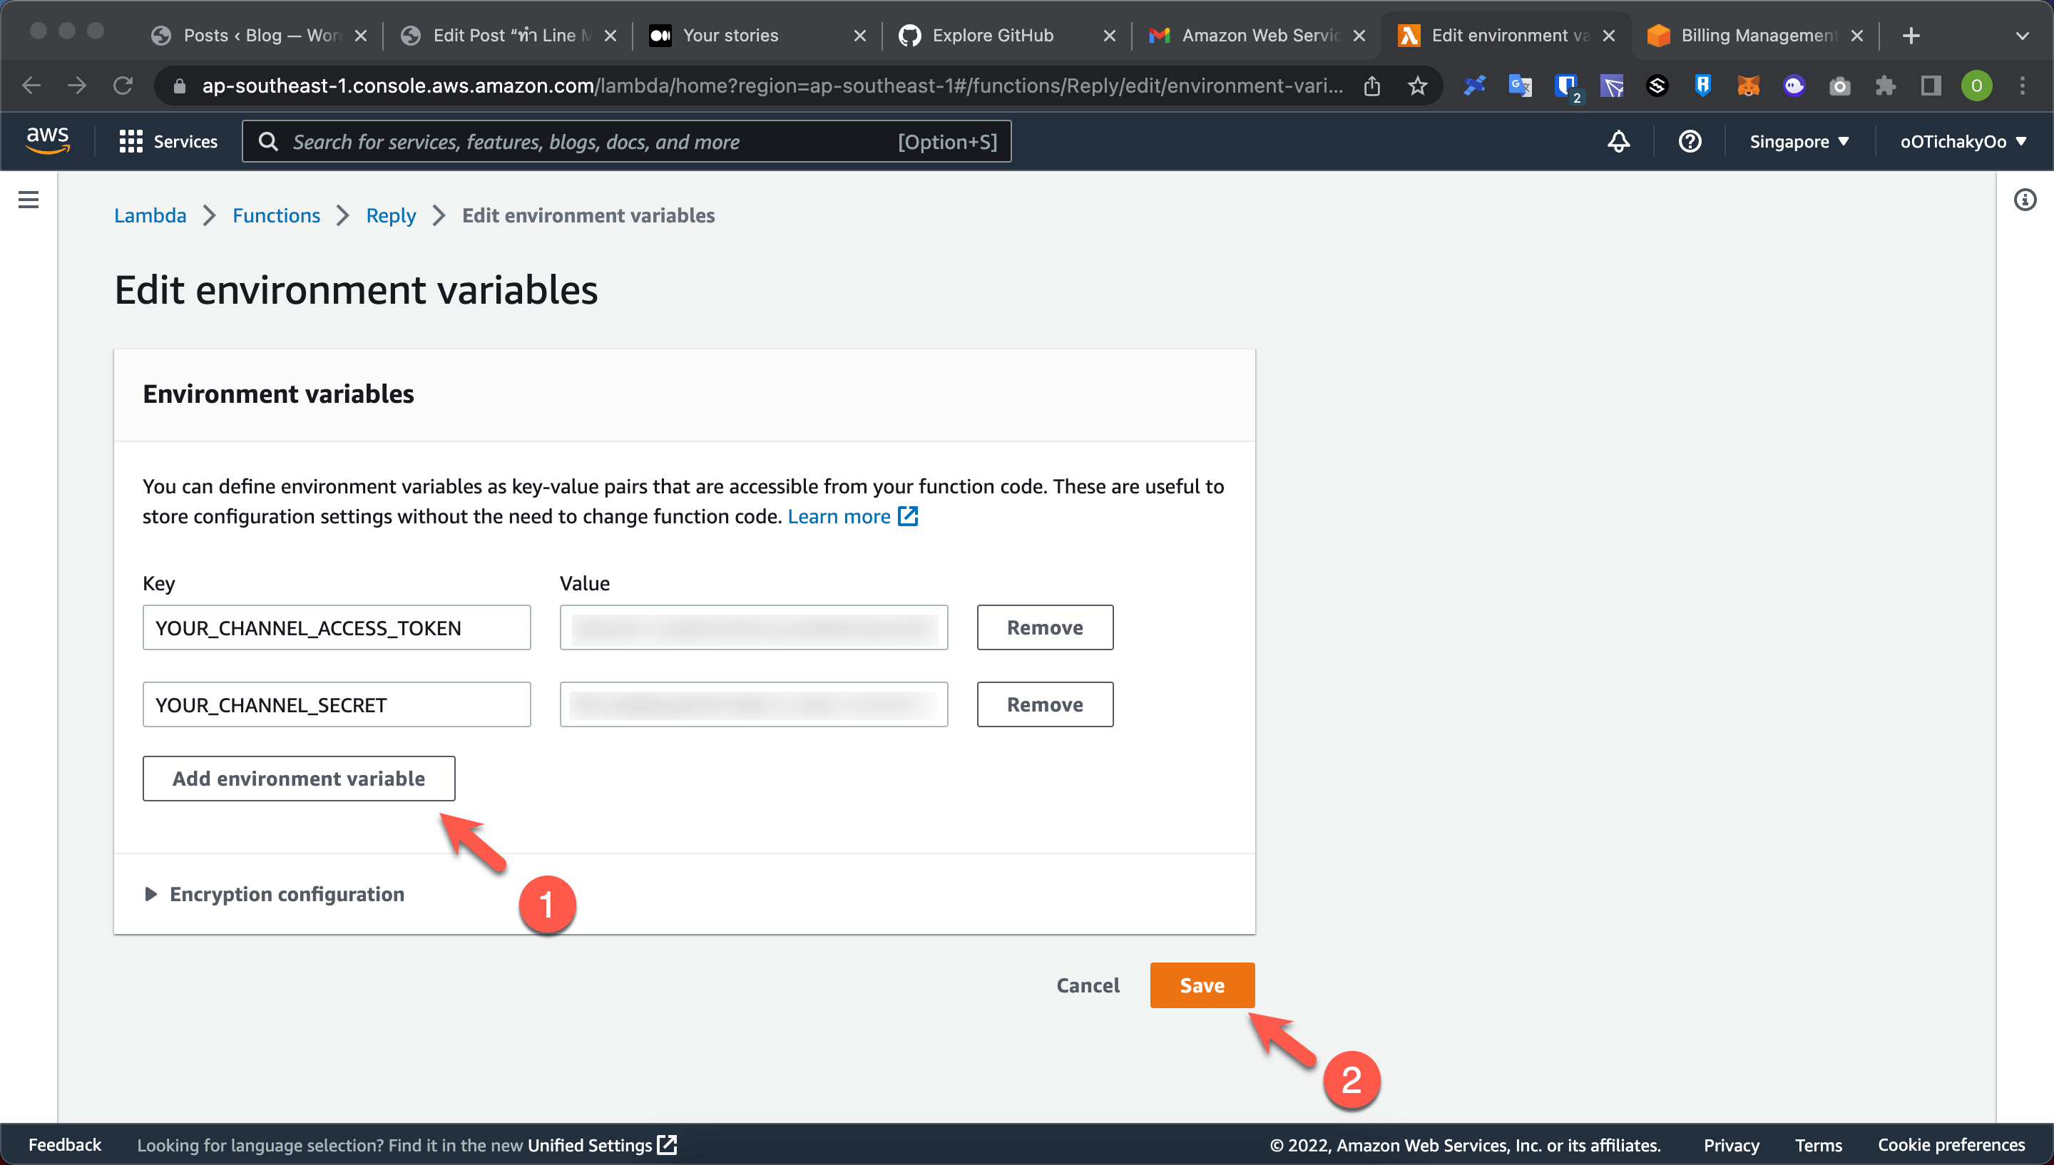The height and width of the screenshot is (1165, 2054).
Task: Open the Google Translate extension
Action: [x=1520, y=86]
